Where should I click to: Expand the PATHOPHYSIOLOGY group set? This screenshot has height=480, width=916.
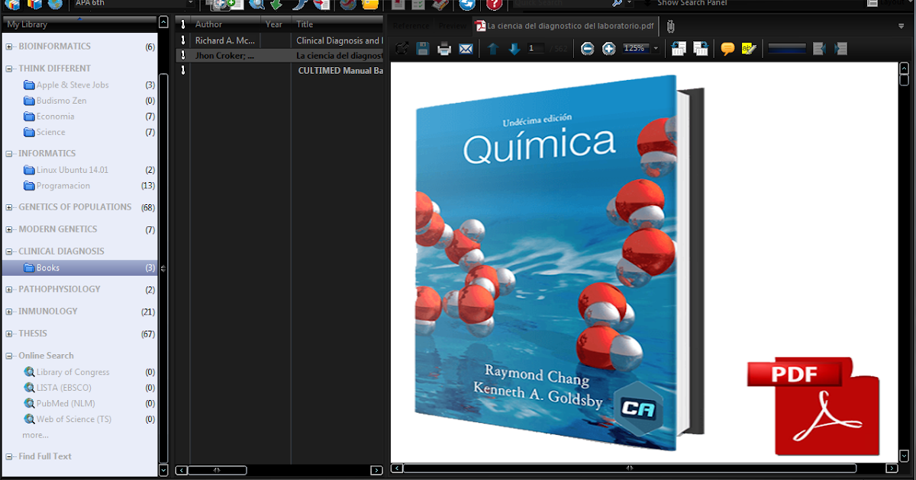(9, 290)
